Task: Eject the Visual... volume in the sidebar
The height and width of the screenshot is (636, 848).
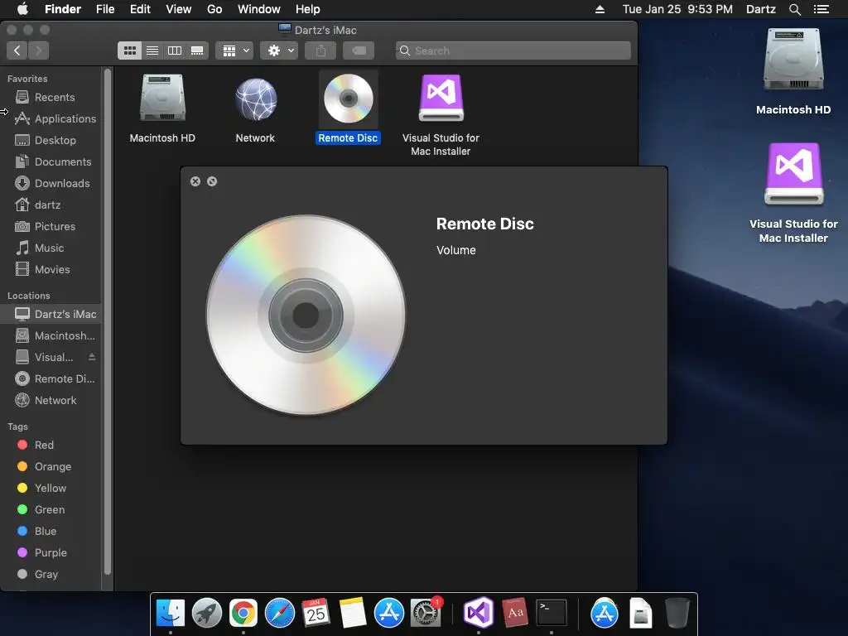Action: pyautogui.click(x=92, y=357)
